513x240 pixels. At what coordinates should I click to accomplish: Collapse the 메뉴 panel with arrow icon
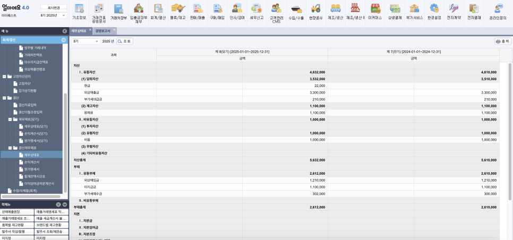64,31
